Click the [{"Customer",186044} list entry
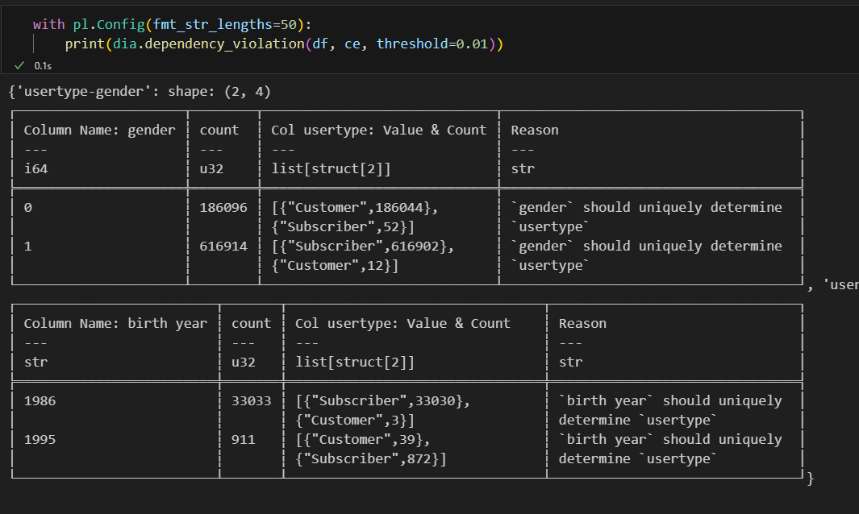This screenshot has height=514, width=859. tap(355, 208)
